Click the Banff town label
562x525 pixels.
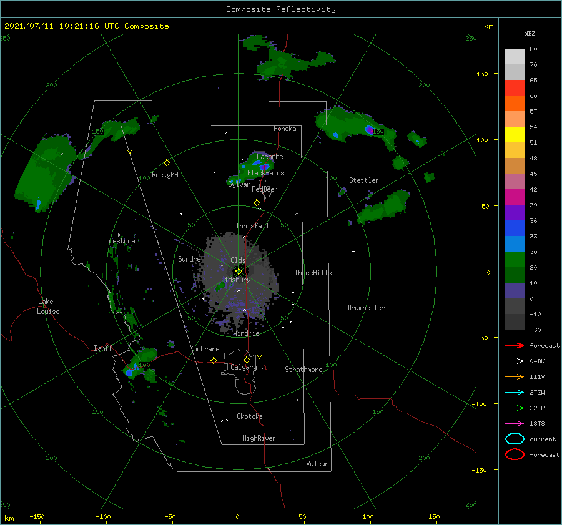(103, 348)
